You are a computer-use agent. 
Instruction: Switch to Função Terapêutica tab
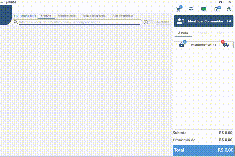(94, 16)
